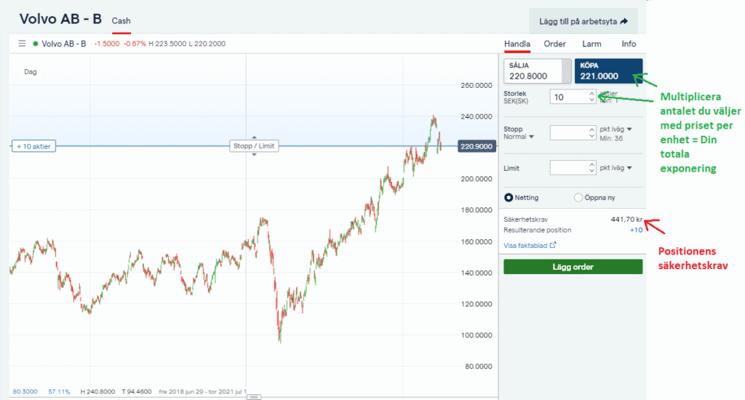Select the Öppna ny radio button
Screen dimensions: 745x400
pos(578,197)
